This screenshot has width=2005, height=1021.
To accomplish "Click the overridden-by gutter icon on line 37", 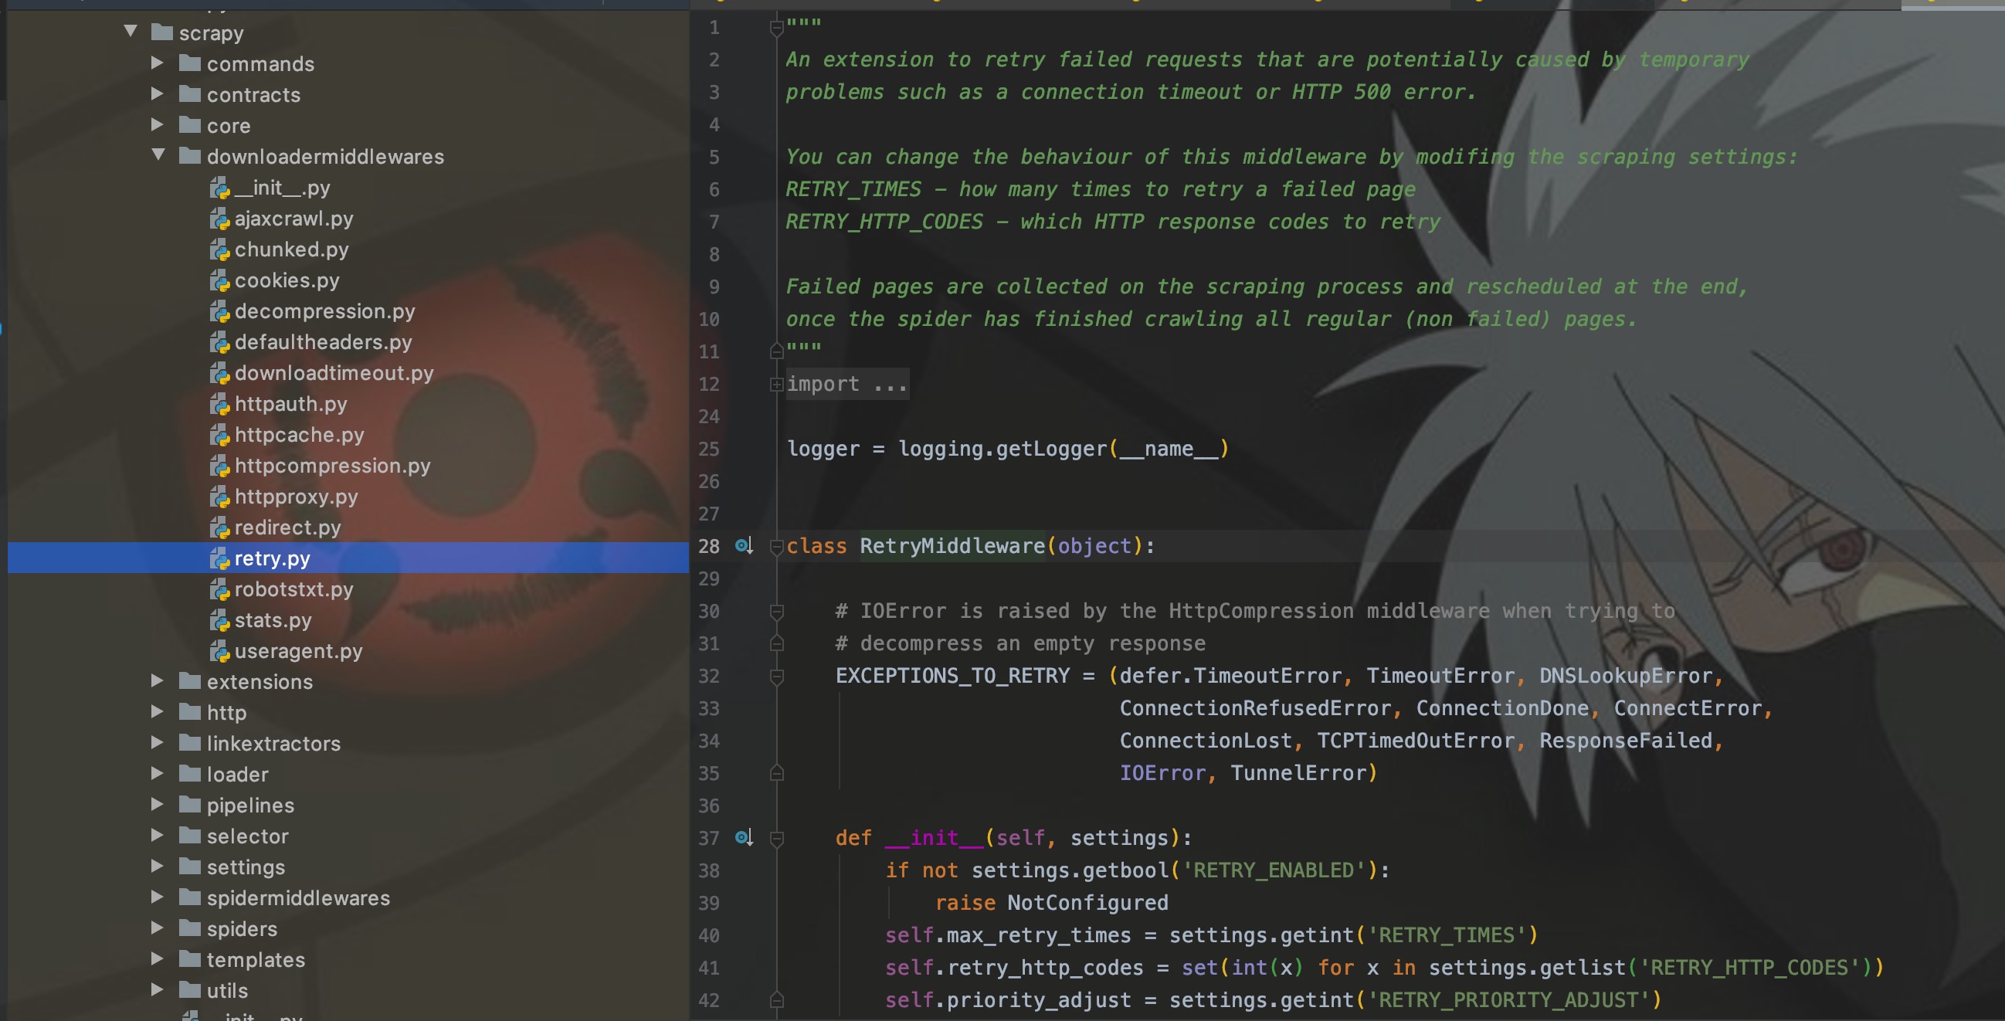I will 744,837.
